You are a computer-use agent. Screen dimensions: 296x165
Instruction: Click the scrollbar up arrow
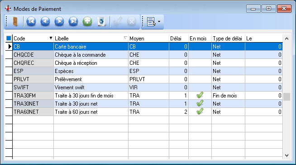point(286,39)
